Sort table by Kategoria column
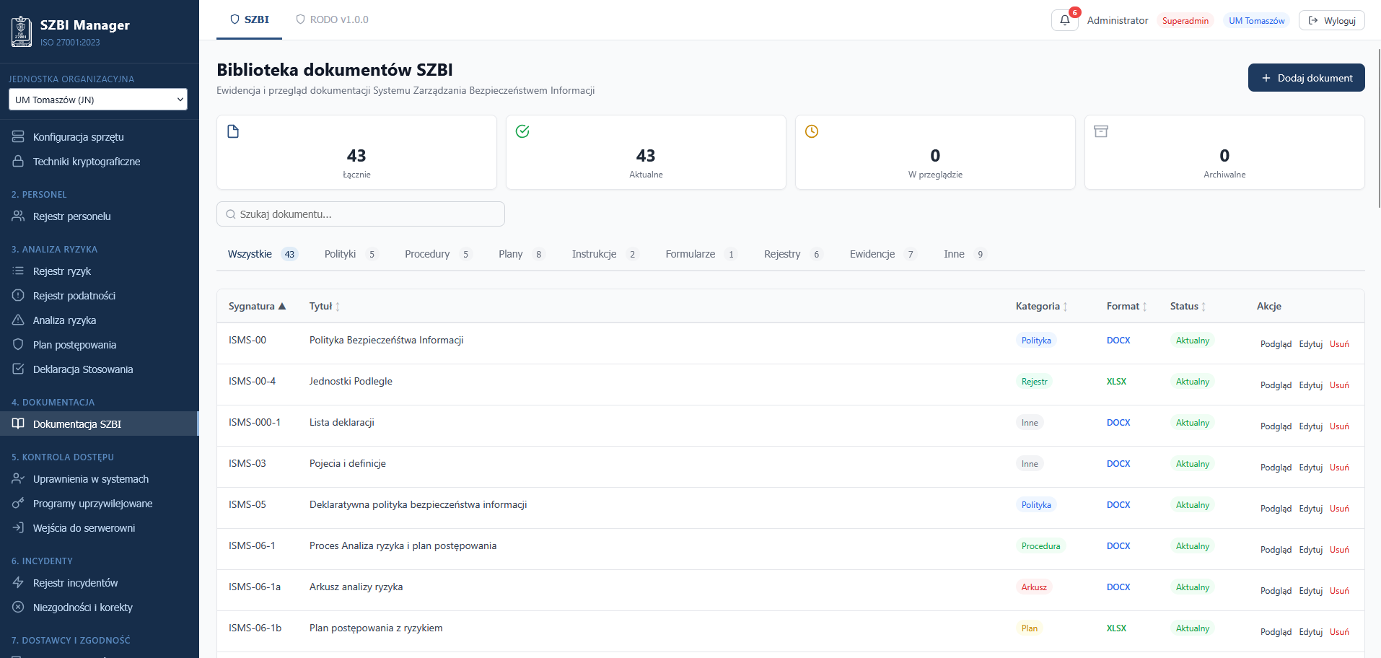The image size is (1381, 658). point(1041,306)
